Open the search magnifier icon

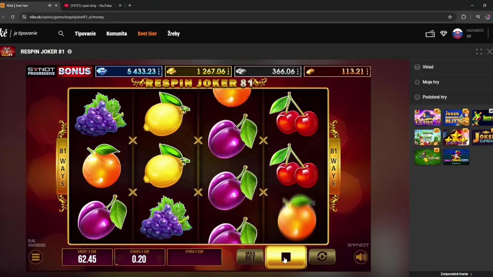[61, 33]
